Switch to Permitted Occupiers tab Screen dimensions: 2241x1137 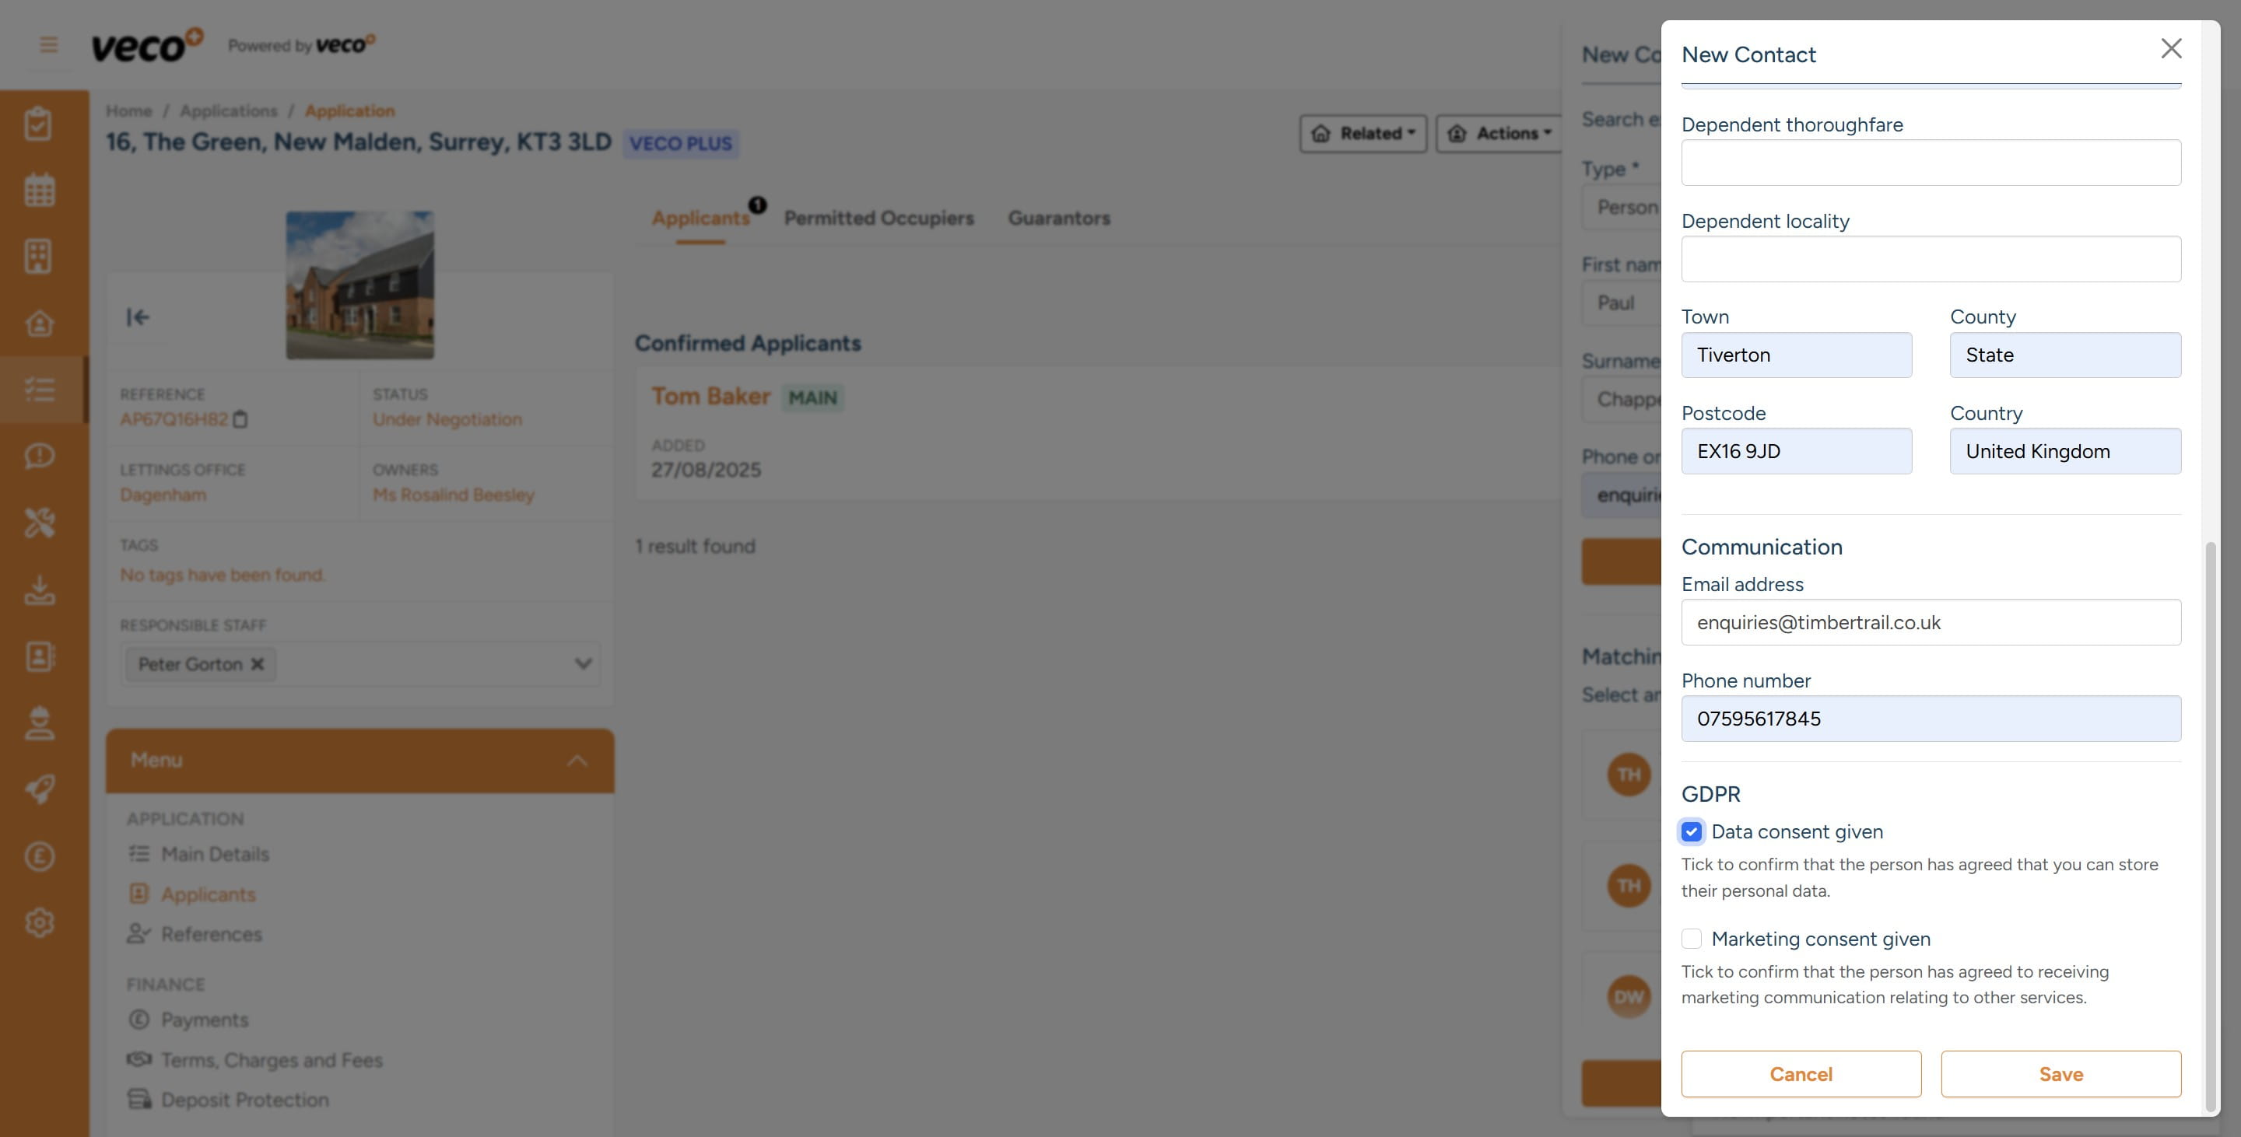879,219
